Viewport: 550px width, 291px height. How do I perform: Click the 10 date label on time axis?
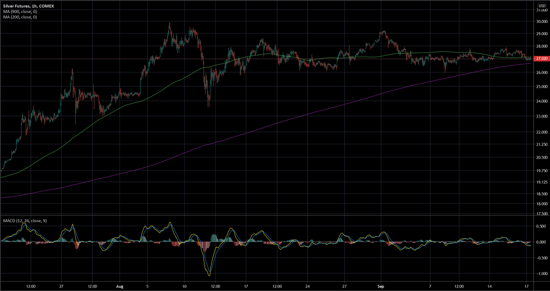(x=184, y=285)
